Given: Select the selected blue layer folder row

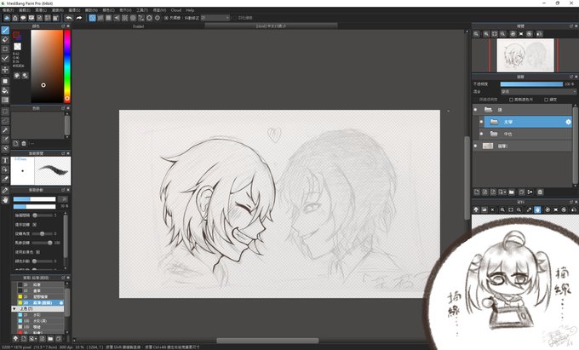Looking at the screenshot, I should coord(528,122).
